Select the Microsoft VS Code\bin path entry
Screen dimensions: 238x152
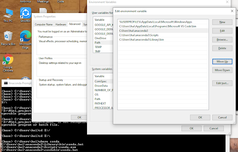pyautogui.click(x=163, y=26)
